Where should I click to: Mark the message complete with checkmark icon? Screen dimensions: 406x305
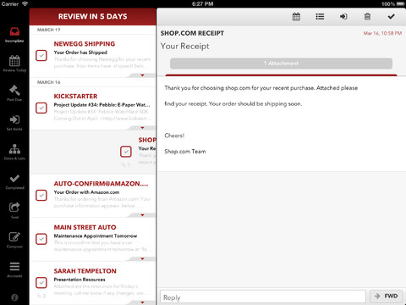(391, 17)
